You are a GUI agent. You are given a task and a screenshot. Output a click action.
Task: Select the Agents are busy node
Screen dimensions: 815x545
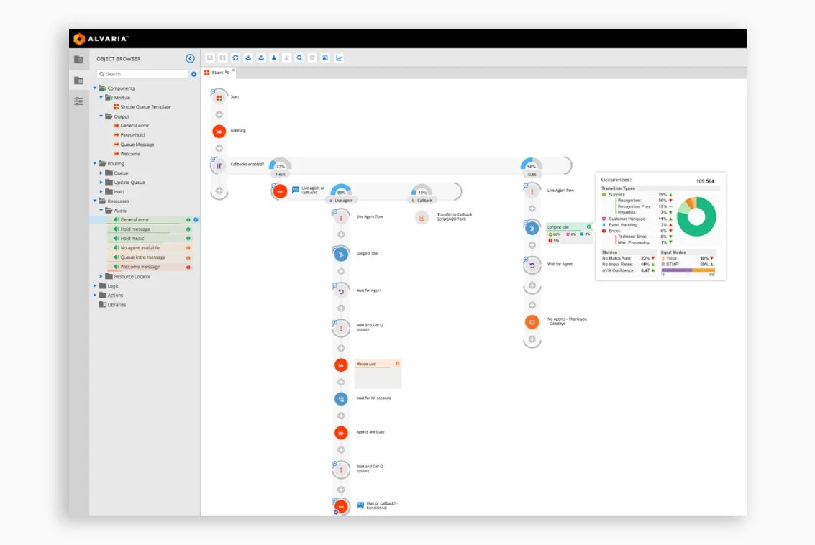tap(341, 433)
